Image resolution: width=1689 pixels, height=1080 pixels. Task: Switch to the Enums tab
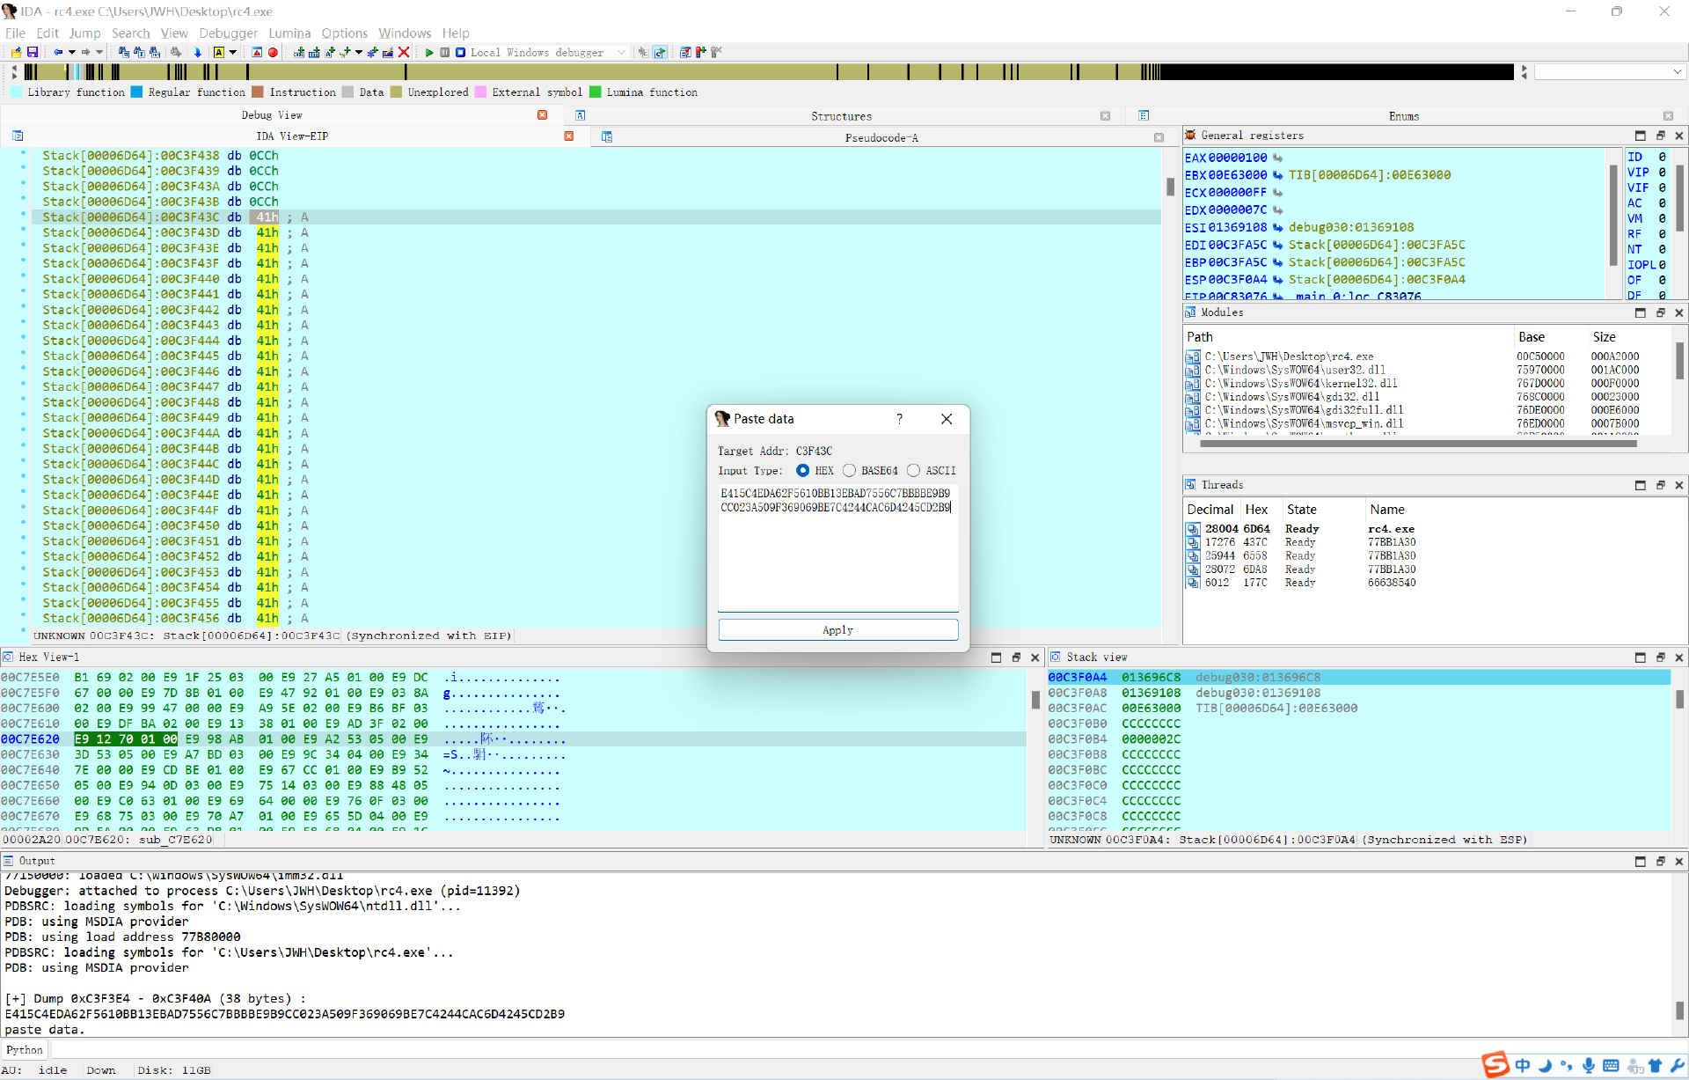click(1404, 116)
